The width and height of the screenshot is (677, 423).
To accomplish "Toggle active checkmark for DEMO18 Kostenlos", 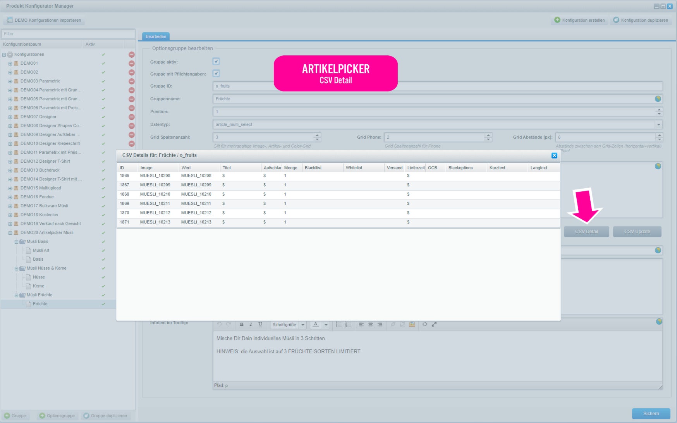I will tap(103, 215).
